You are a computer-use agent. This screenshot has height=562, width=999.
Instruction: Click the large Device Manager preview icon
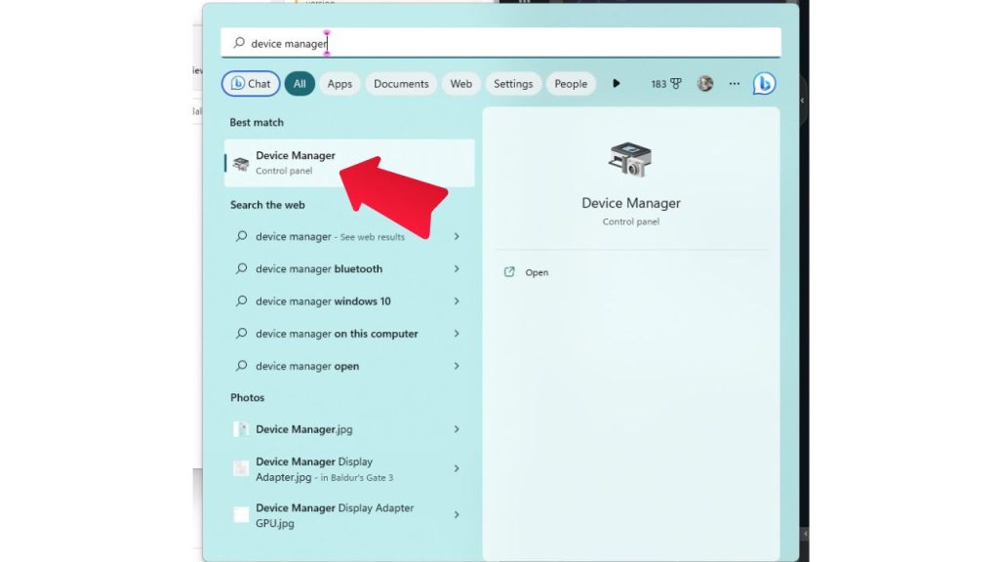coord(630,159)
